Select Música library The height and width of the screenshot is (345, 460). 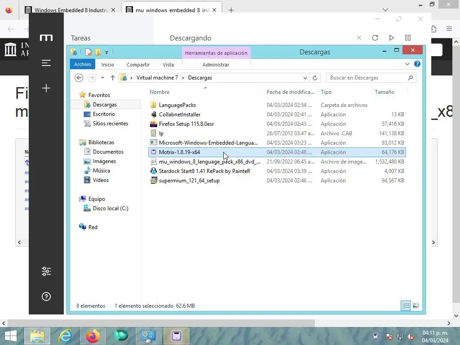click(x=101, y=170)
